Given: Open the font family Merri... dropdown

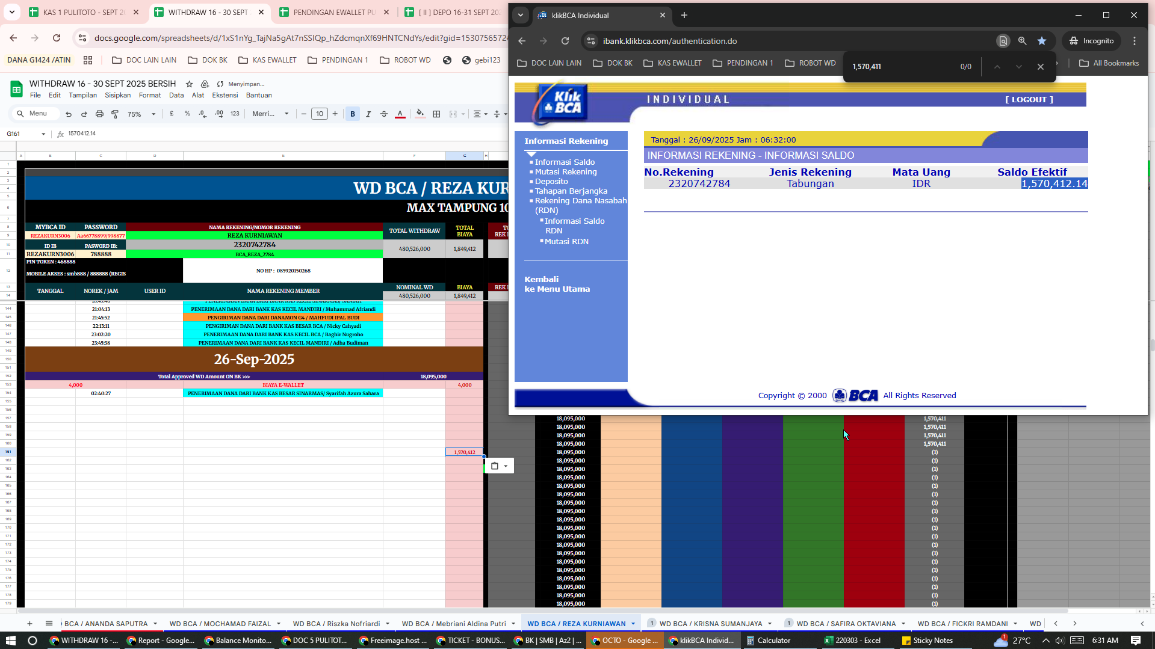Looking at the screenshot, I should pos(270,114).
